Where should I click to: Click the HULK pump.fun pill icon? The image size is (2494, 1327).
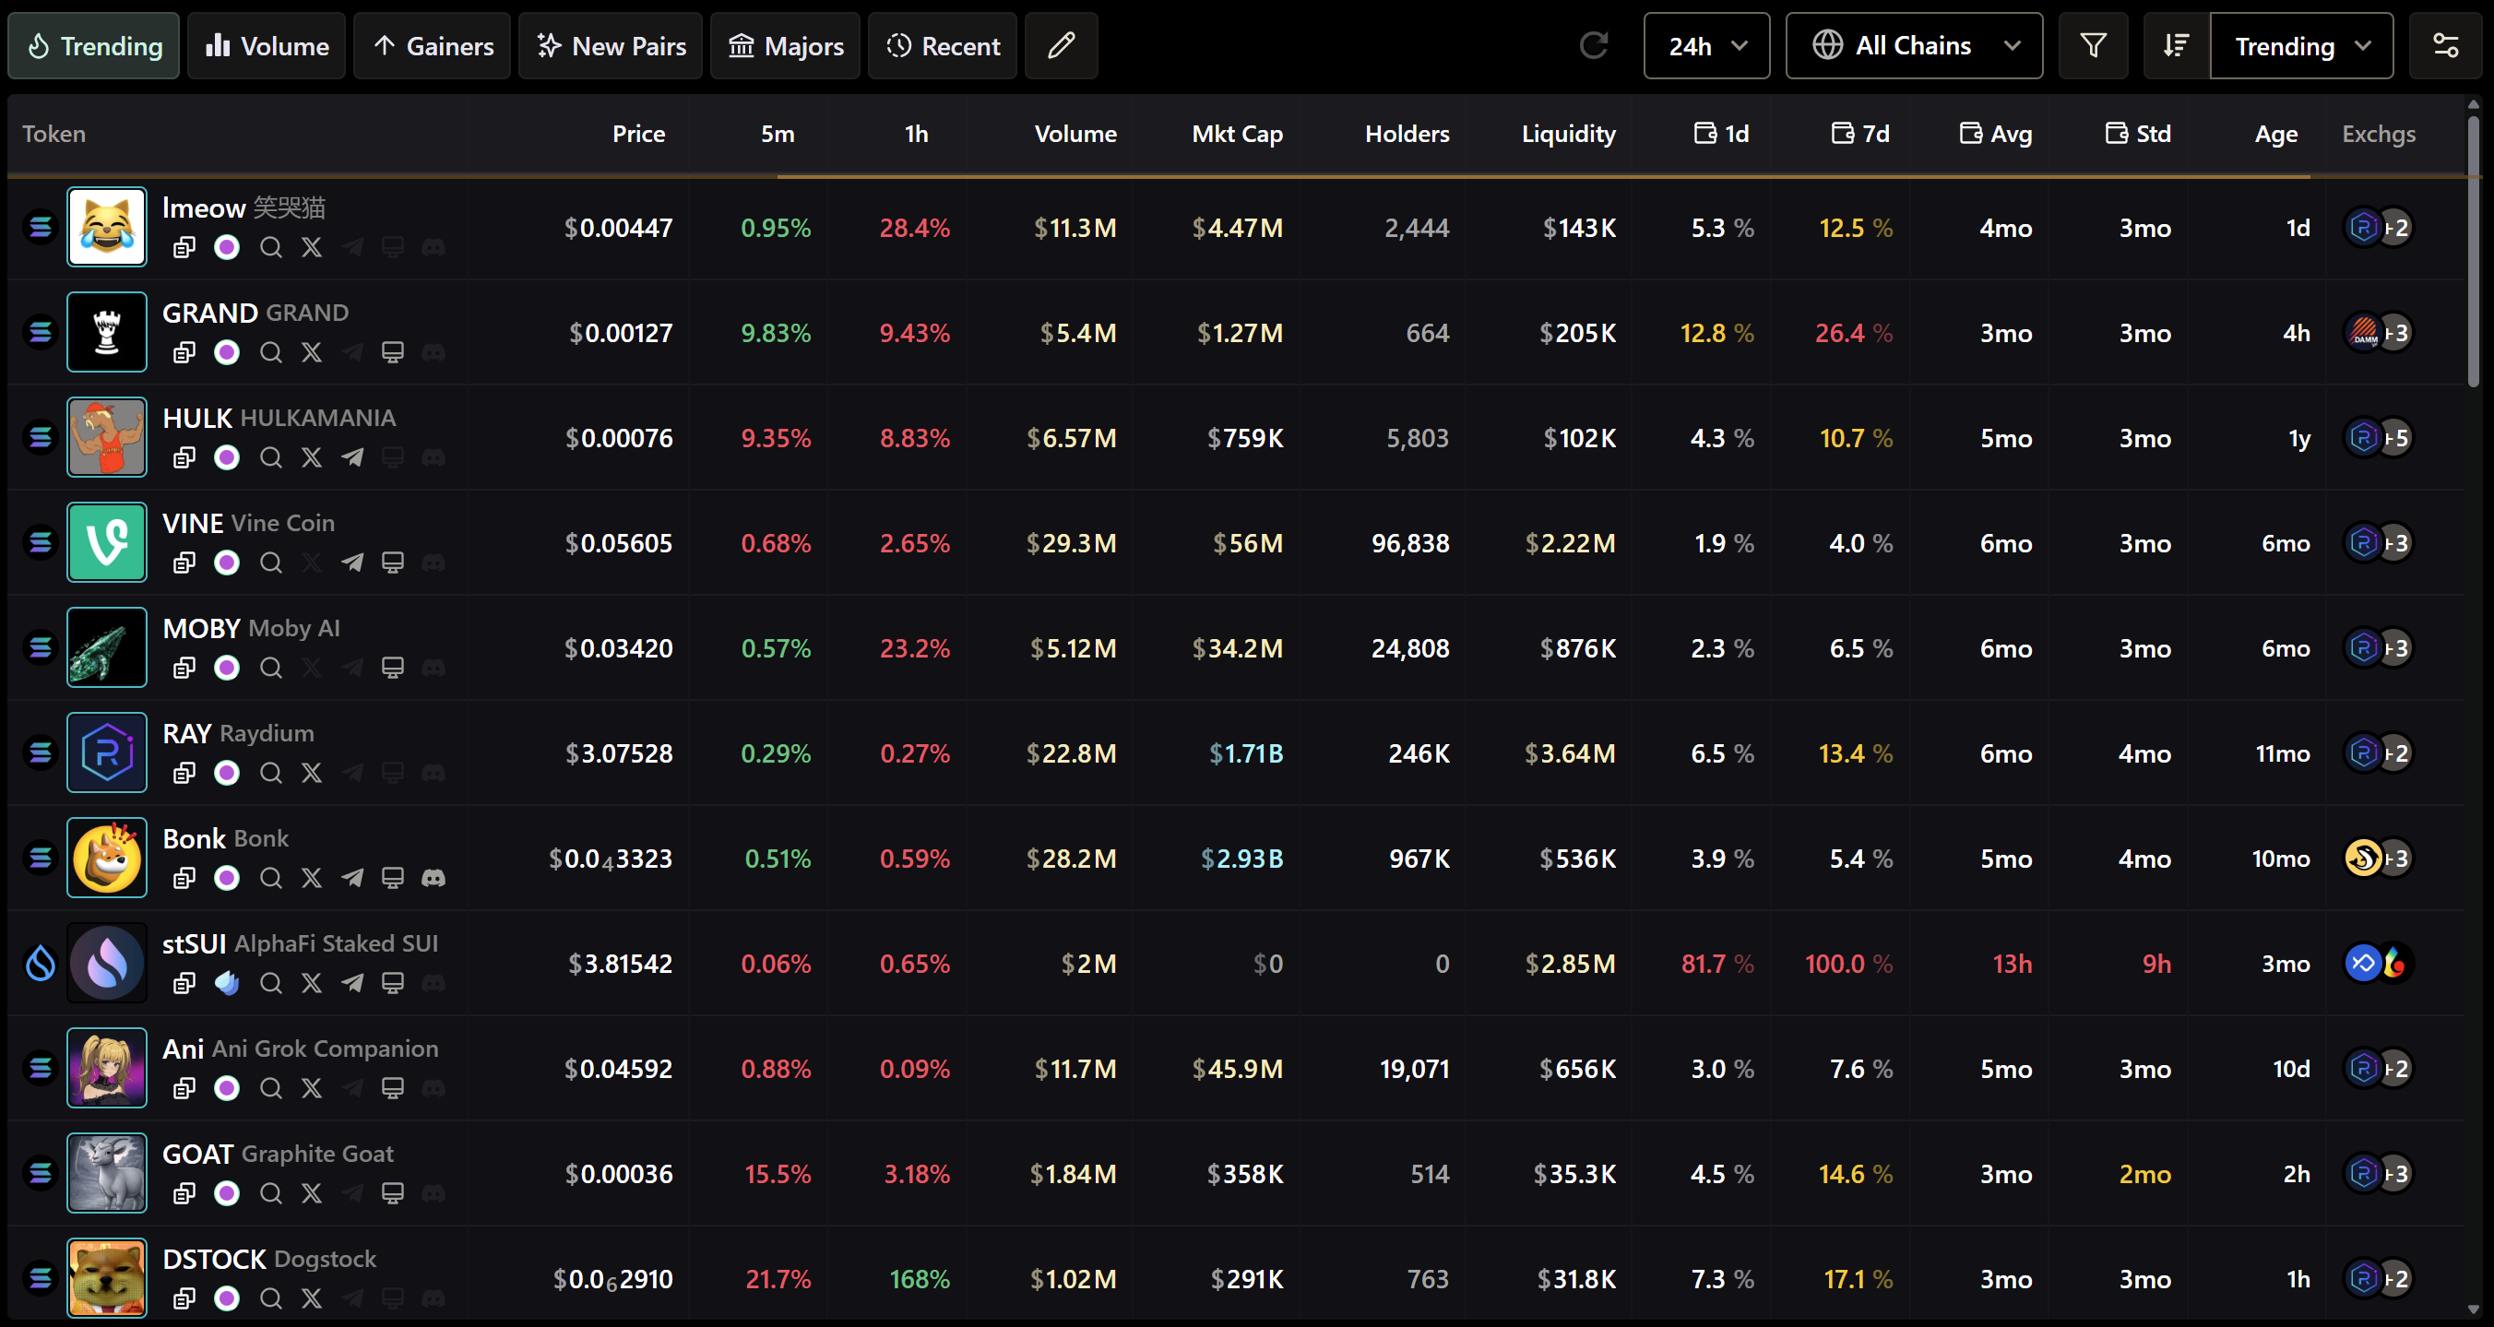pyautogui.click(x=227, y=457)
